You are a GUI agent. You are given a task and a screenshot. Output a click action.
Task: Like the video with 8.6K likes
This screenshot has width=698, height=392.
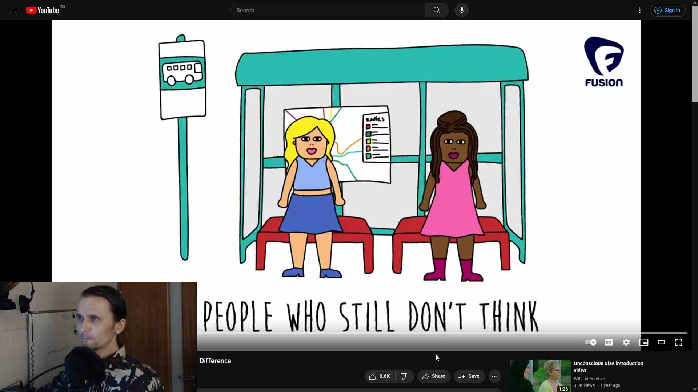(x=380, y=376)
